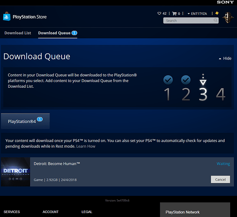
Task: Open the user avatar profile picture
Action: pyautogui.click(x=228, y=17)
